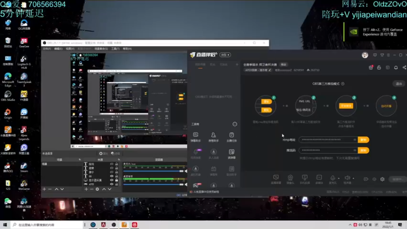
Task: Open the Douyu title bar hamburger menu
Action: pos(388,55)
